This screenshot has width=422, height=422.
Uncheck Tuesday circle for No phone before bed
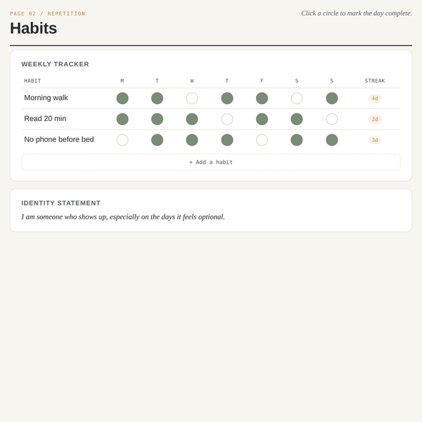click(157, 140)
